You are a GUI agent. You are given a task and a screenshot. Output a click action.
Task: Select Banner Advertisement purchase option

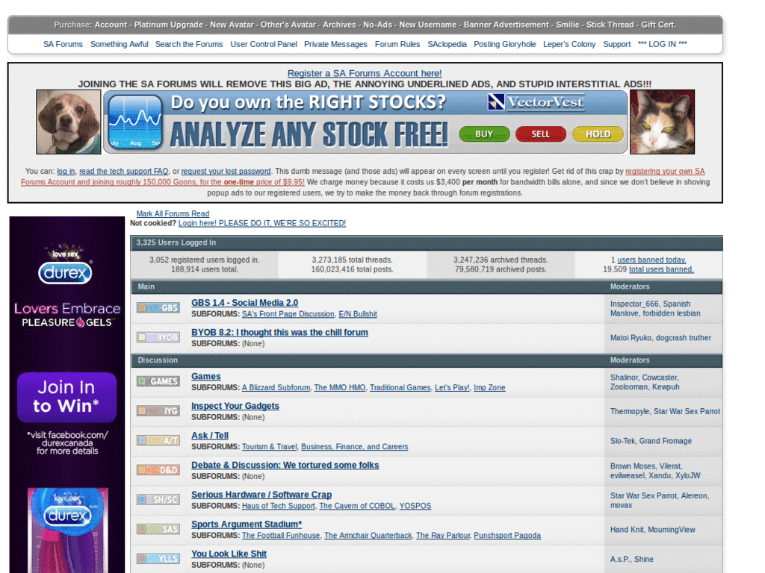coord(506,25)
